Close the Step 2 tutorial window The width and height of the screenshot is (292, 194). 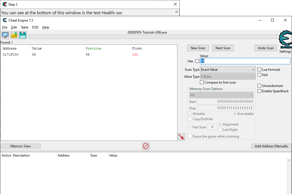tap(175, 4)
